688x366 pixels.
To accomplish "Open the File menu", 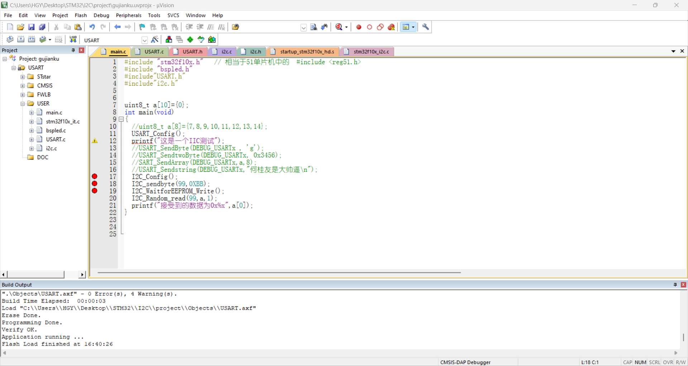I will click(x=8, y=15).
